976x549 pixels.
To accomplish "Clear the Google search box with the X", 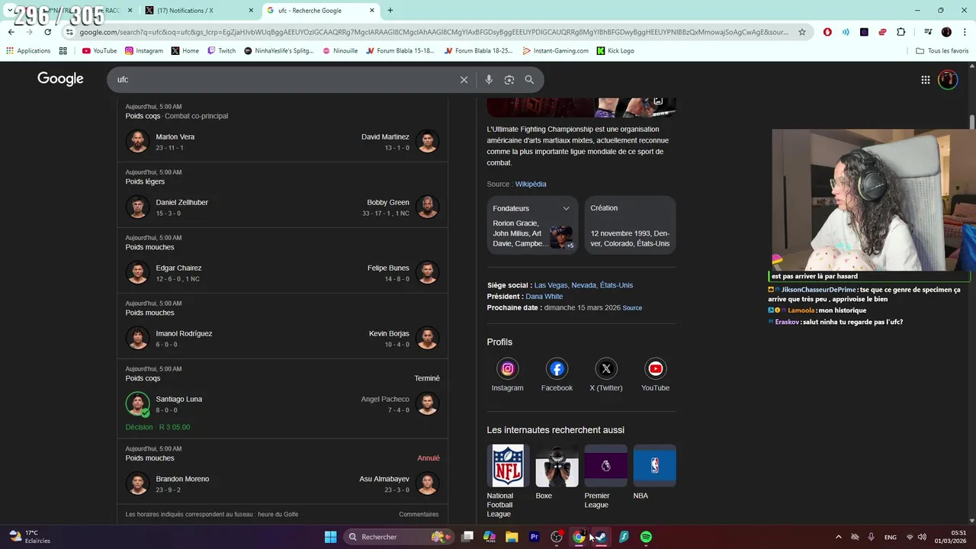I will 464,79.
